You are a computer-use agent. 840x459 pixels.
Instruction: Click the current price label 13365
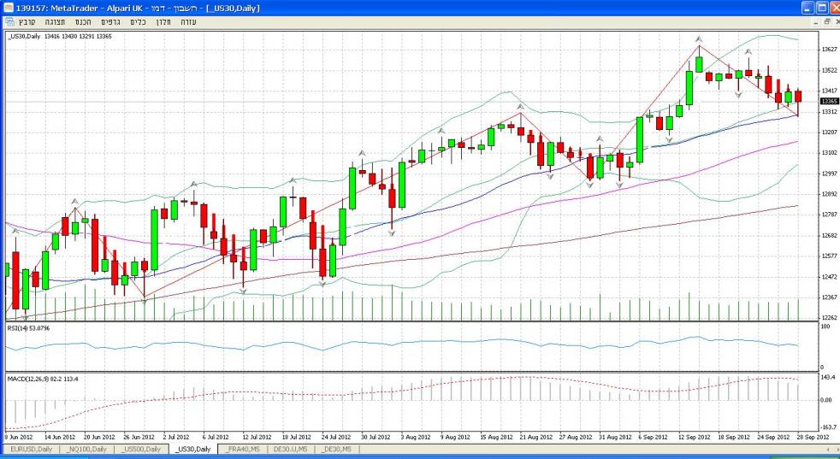(x=816, y=101)
